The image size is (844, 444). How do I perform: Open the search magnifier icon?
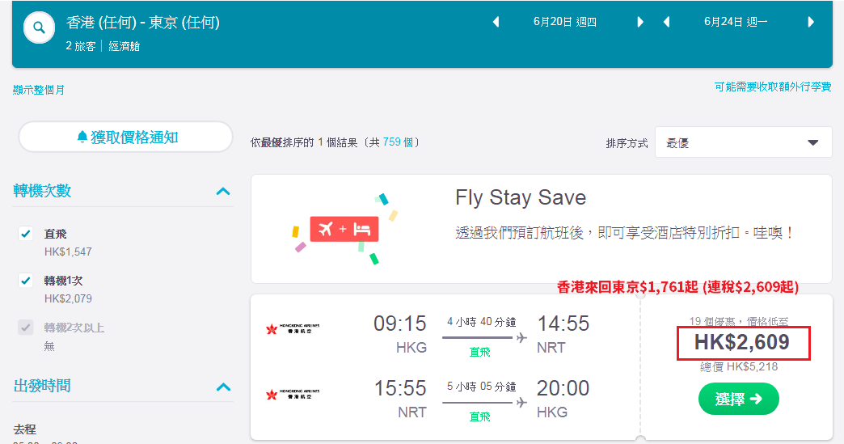[x=39, y=27]
